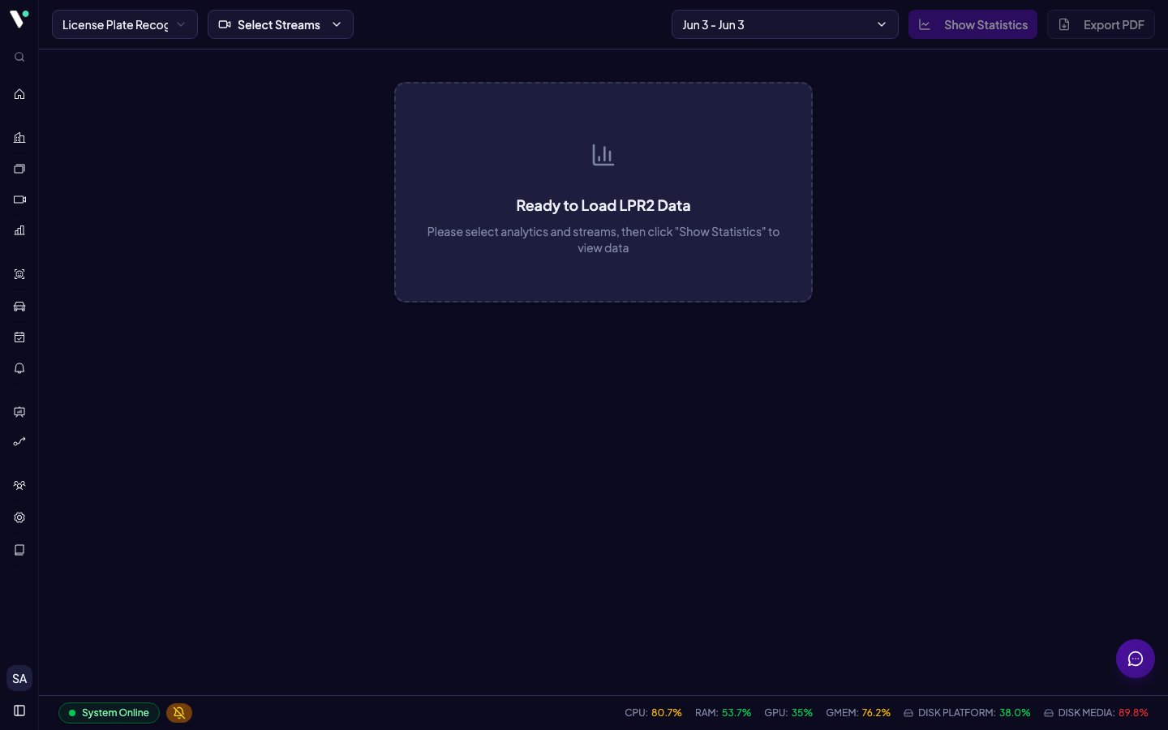
Task: Click the Export PDF button
Action: (1101, 24)
